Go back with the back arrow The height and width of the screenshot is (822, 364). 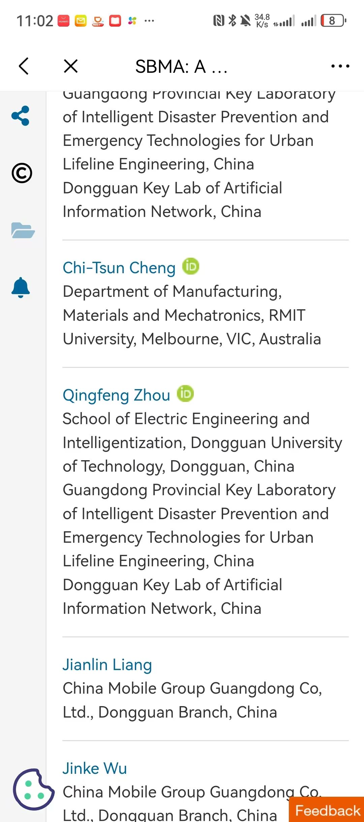point(24,66)
